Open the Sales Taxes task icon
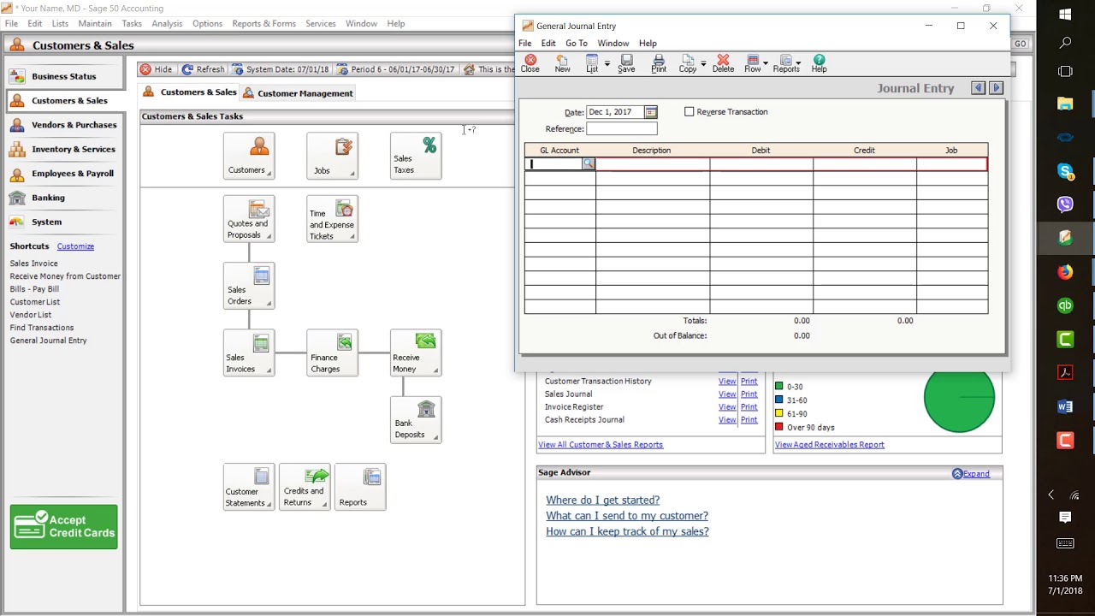 coord(416,156)
